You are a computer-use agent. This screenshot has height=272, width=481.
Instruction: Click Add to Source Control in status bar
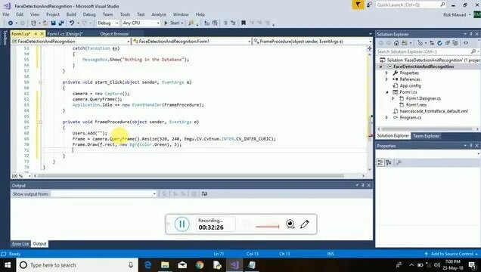tap(452, 254)
